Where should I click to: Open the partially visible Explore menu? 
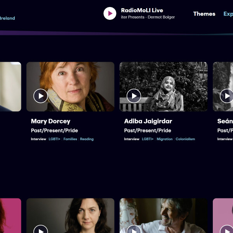pyautogui.click(x=228, y=14)
